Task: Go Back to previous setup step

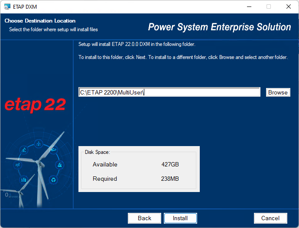Action: [144, 218]
